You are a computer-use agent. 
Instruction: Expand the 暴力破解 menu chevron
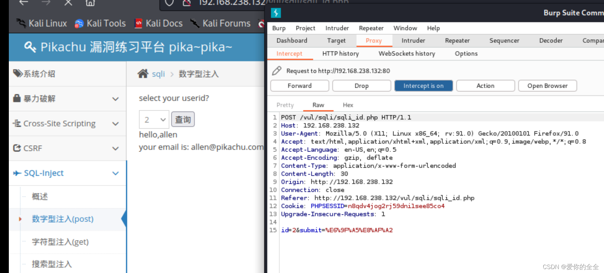pos(115,99)
